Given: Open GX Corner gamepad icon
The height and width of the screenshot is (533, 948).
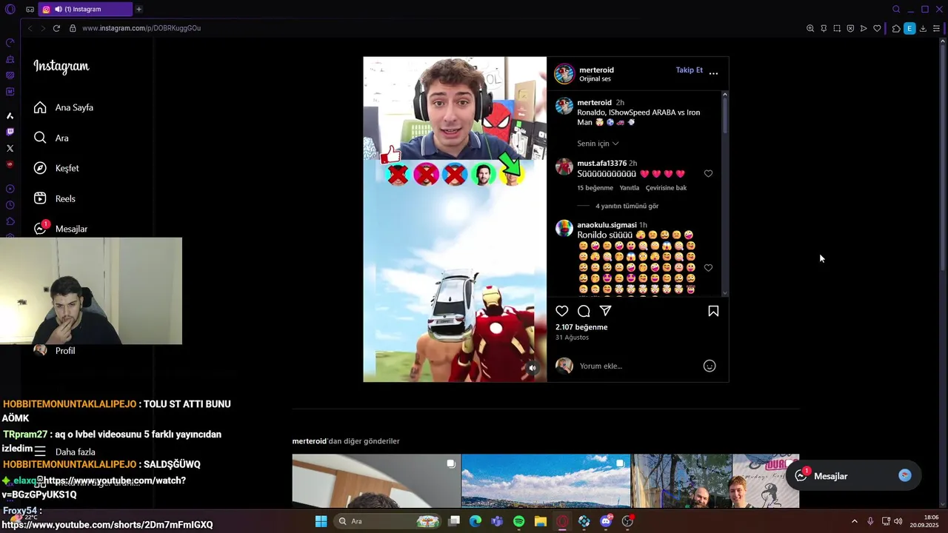Looking at the screenshot, I should pyautogui.click(x=30, y=9).
